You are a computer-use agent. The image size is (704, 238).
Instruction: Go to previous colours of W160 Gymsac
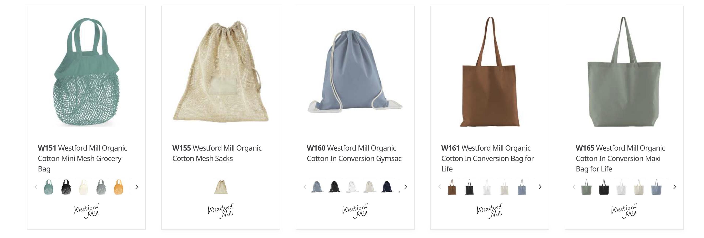[x=305, y=187]
